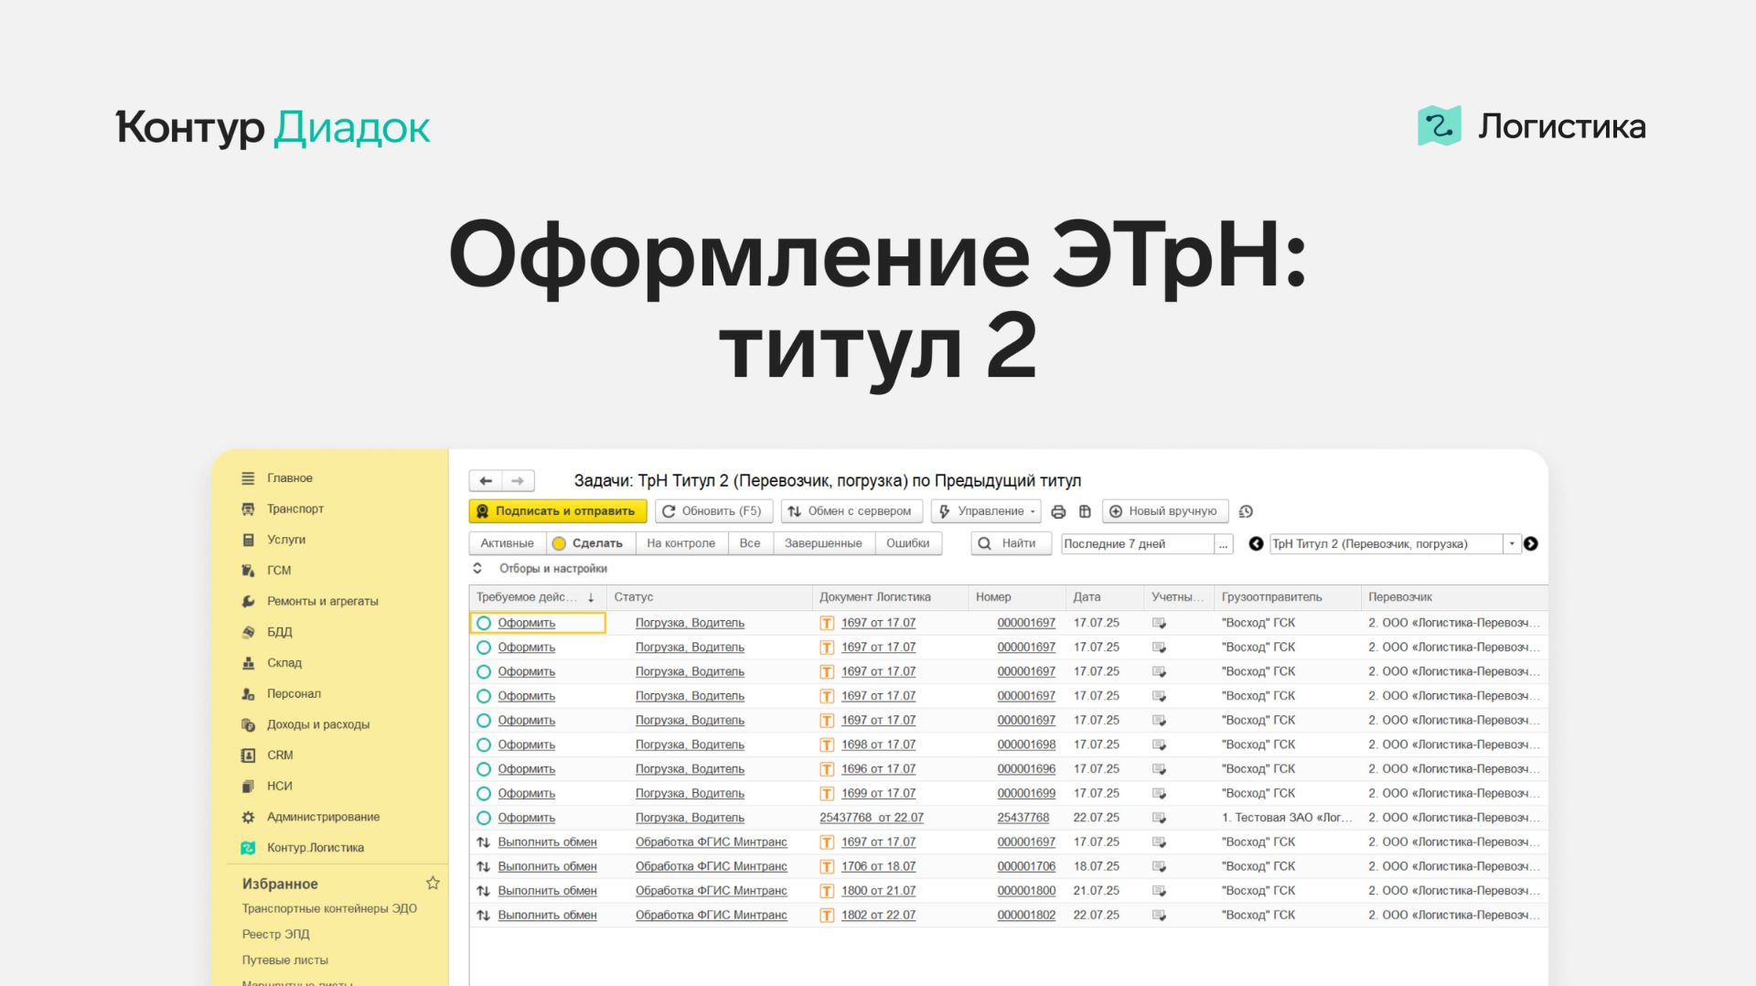Click the status circle on the first Оформить row
1756x986 pixels.
click(x=483, y=622)
